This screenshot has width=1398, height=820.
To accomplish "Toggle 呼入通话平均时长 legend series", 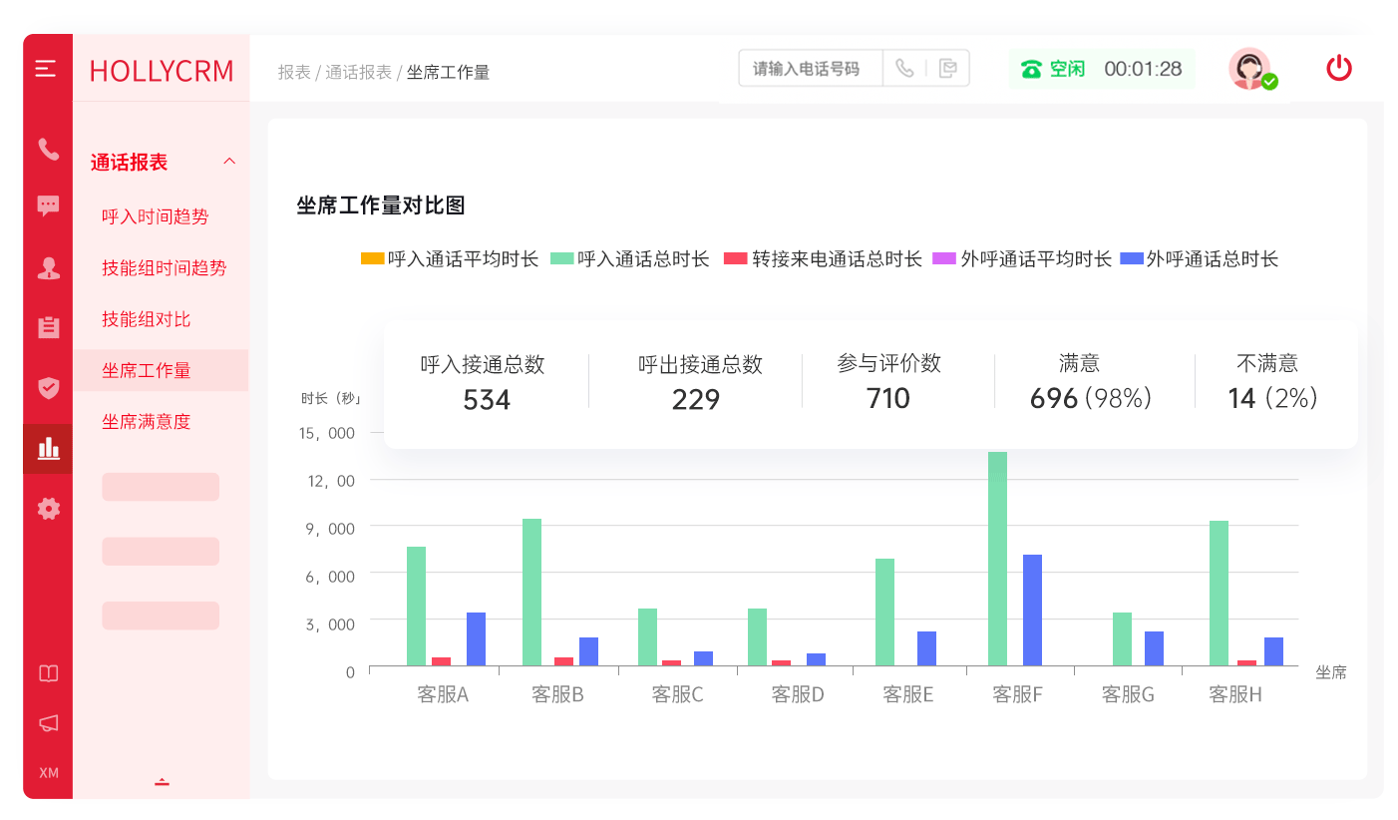I will click(x=450, y=259).
